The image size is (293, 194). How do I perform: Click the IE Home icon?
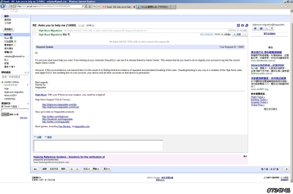pyautogui.click(x=282, y=6)
